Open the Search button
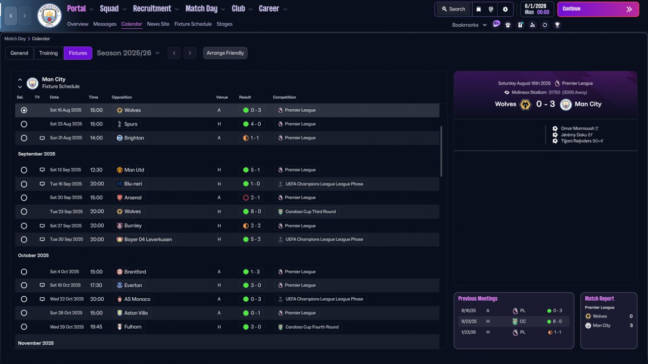 [x=453, y=9]
